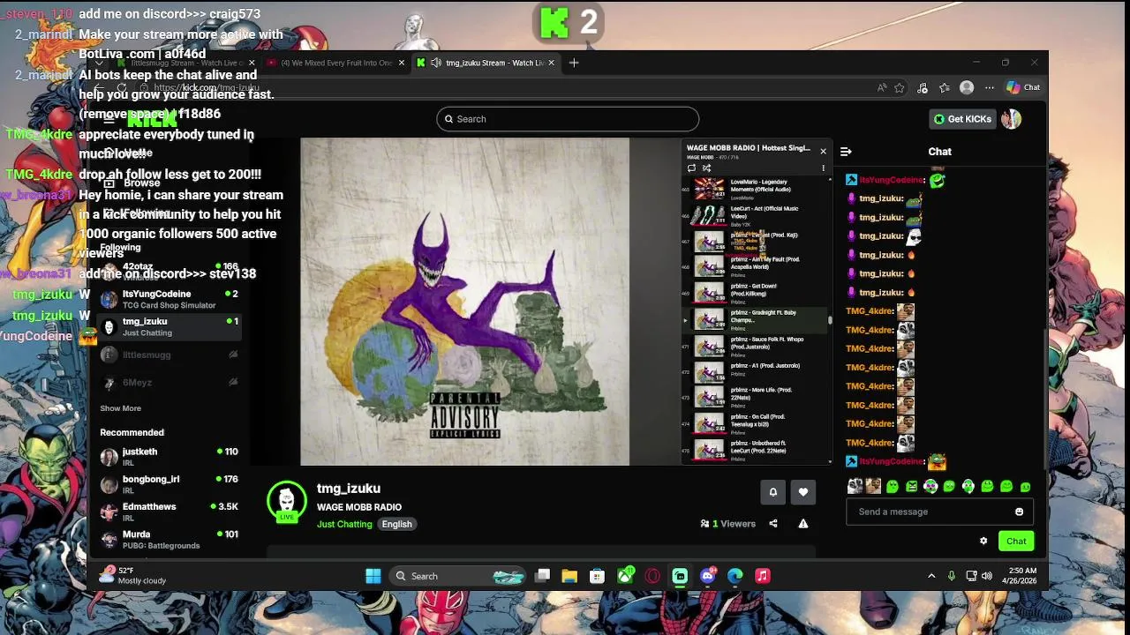Click the playlist panel scrollbar
This screenshot has height=635, width=1130.
(x=830, y=319)
